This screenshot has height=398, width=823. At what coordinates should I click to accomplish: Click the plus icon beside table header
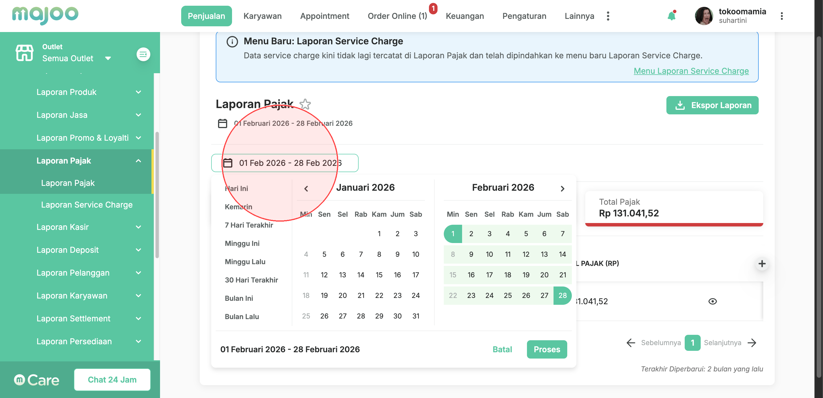point(762,264)
